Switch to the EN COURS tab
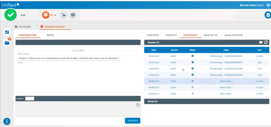This screenshot has height=127, width=271. pos(23,27)
